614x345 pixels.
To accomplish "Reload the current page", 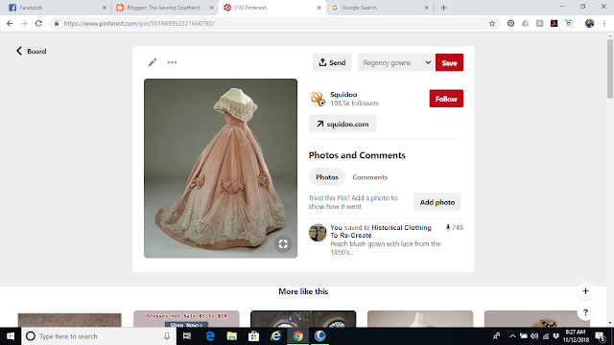I will click(38, 23).
